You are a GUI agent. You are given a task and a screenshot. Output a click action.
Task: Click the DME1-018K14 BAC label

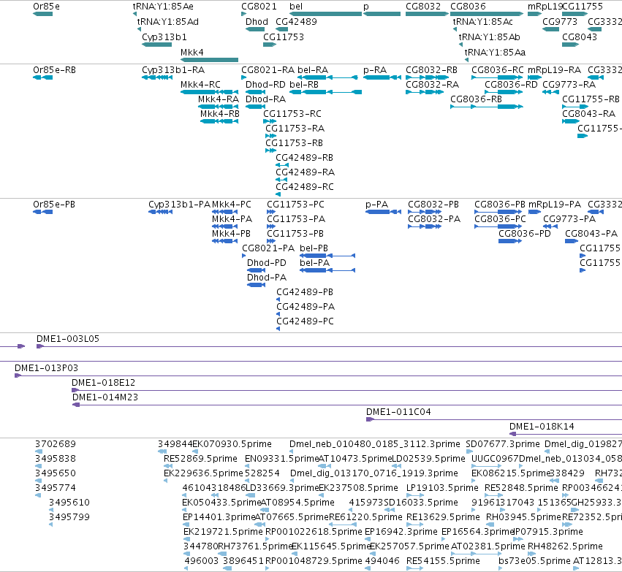pyautogui.click(x=542, y=427)
